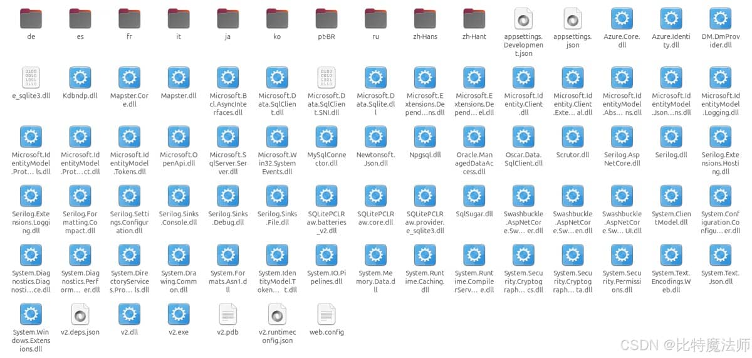
Task: Click the Kdbndp.dll icon
Action: (80, 78)
